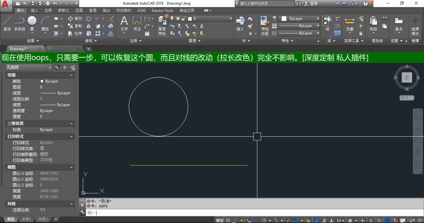
Task: Select the Circle (圆) tool
Action: click(32, 23)
